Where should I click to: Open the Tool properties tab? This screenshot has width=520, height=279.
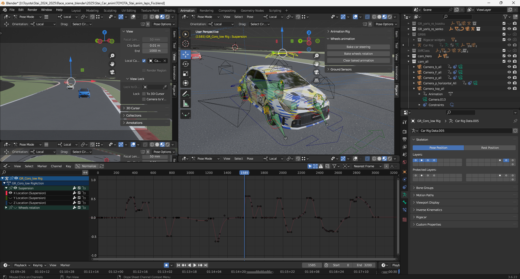(x=405, y=122)
